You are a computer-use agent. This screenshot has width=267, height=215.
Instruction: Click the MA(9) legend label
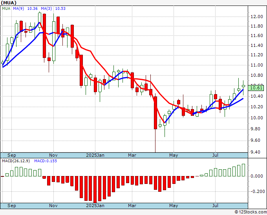tap(18, 9)
